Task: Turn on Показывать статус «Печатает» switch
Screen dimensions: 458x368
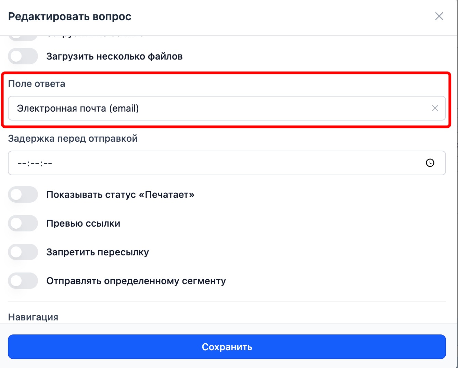Action: coord(23,195)
